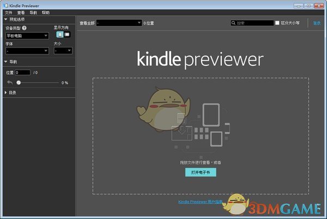Image resolution: width=327 pixels, height=219 pixels.
Task: Click the position slider handle
Action: click(x=19, y=83)
